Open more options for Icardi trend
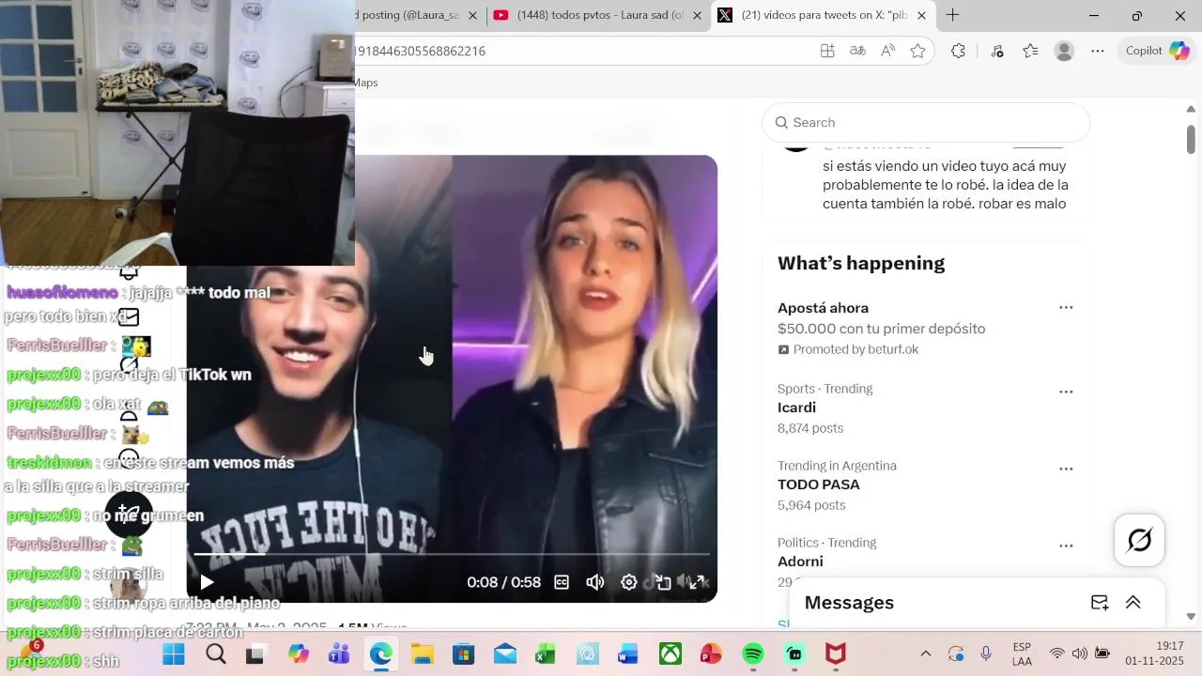 click(1066, 392)
